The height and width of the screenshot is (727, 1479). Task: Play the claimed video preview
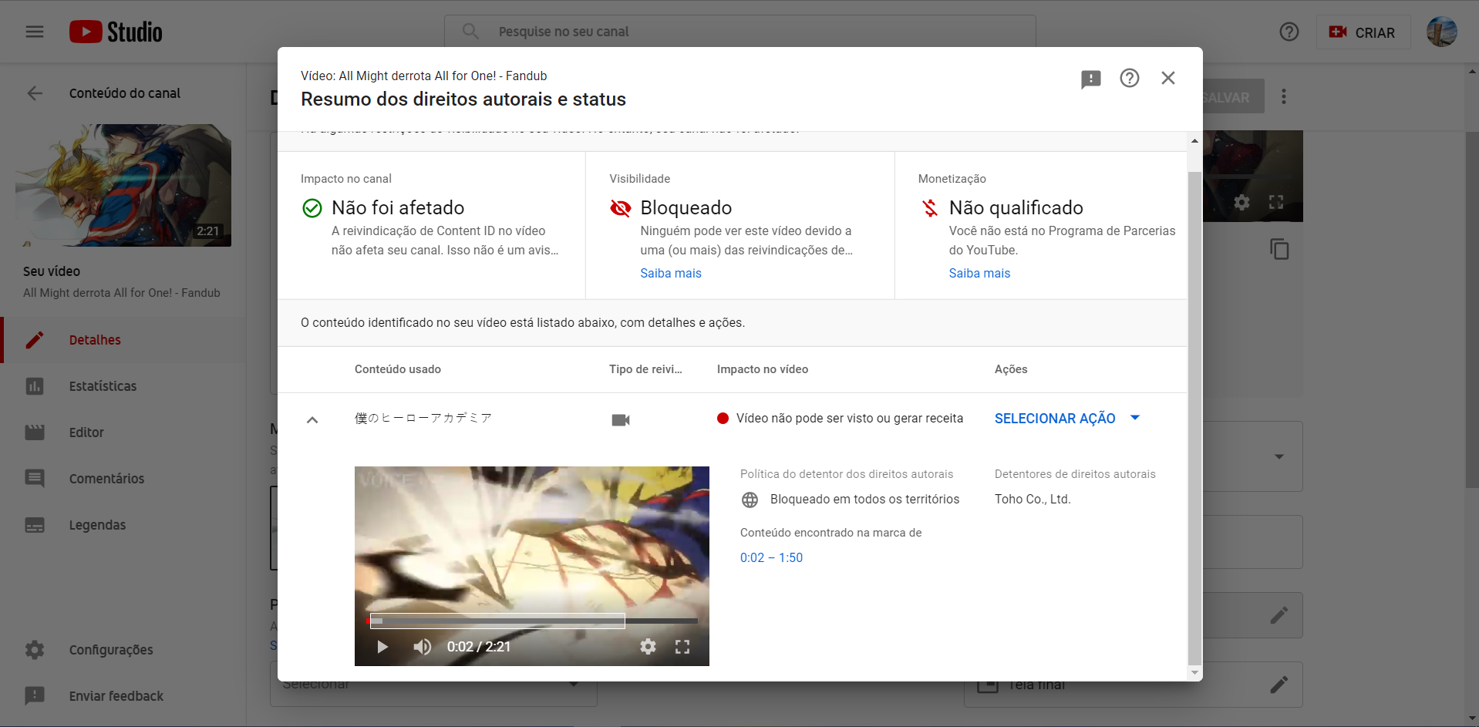[382, 647]
